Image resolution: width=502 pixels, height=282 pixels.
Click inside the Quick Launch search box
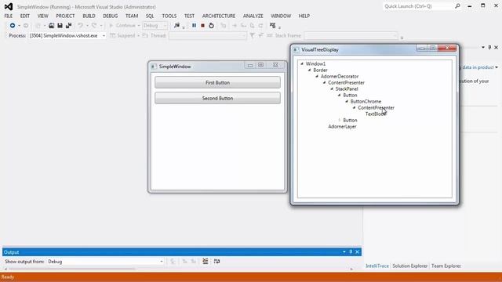(x=418, y=6)
